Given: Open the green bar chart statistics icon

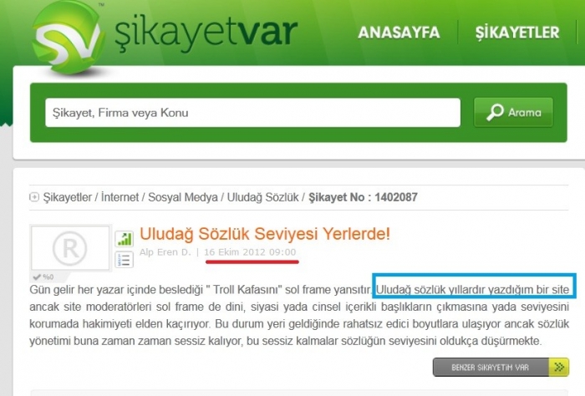Looking at the screenshot, I should point(125,239).
